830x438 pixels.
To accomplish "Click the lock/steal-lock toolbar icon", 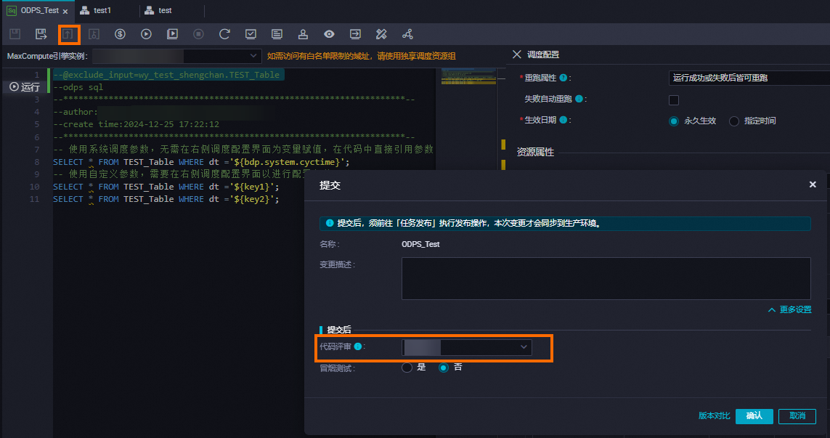I will pyautogui.click(x=94, y=34).
